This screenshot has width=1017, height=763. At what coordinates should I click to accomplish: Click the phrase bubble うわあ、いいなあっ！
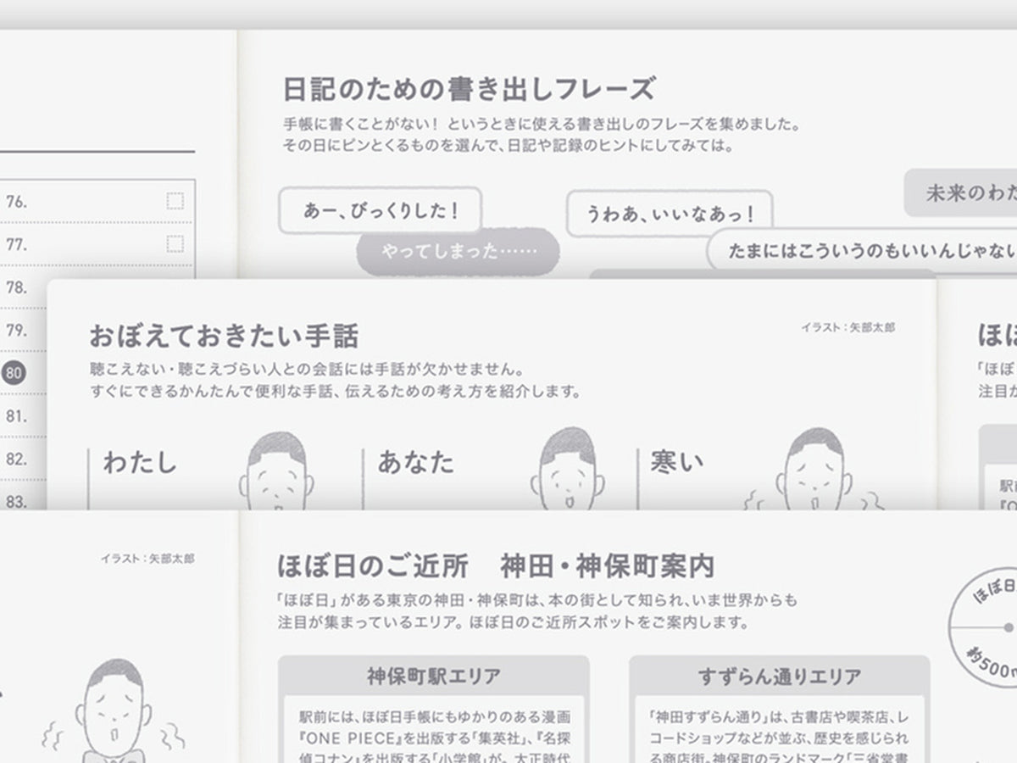670,213
